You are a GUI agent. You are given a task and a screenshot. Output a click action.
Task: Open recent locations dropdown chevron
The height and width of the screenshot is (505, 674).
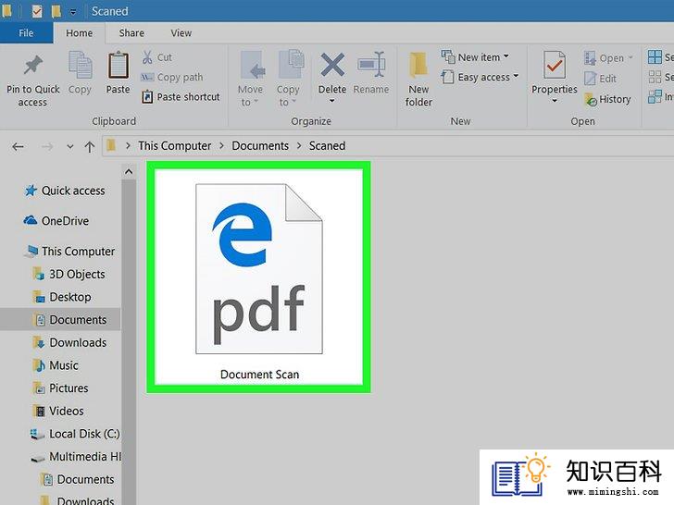click(70, 147)
